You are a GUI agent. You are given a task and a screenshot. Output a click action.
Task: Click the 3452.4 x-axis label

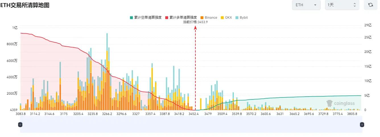coord(193,114)
